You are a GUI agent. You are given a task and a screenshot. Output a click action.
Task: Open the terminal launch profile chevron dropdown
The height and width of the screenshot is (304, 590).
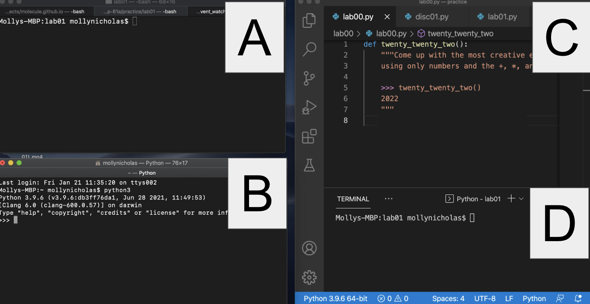(x=521, y=199)
